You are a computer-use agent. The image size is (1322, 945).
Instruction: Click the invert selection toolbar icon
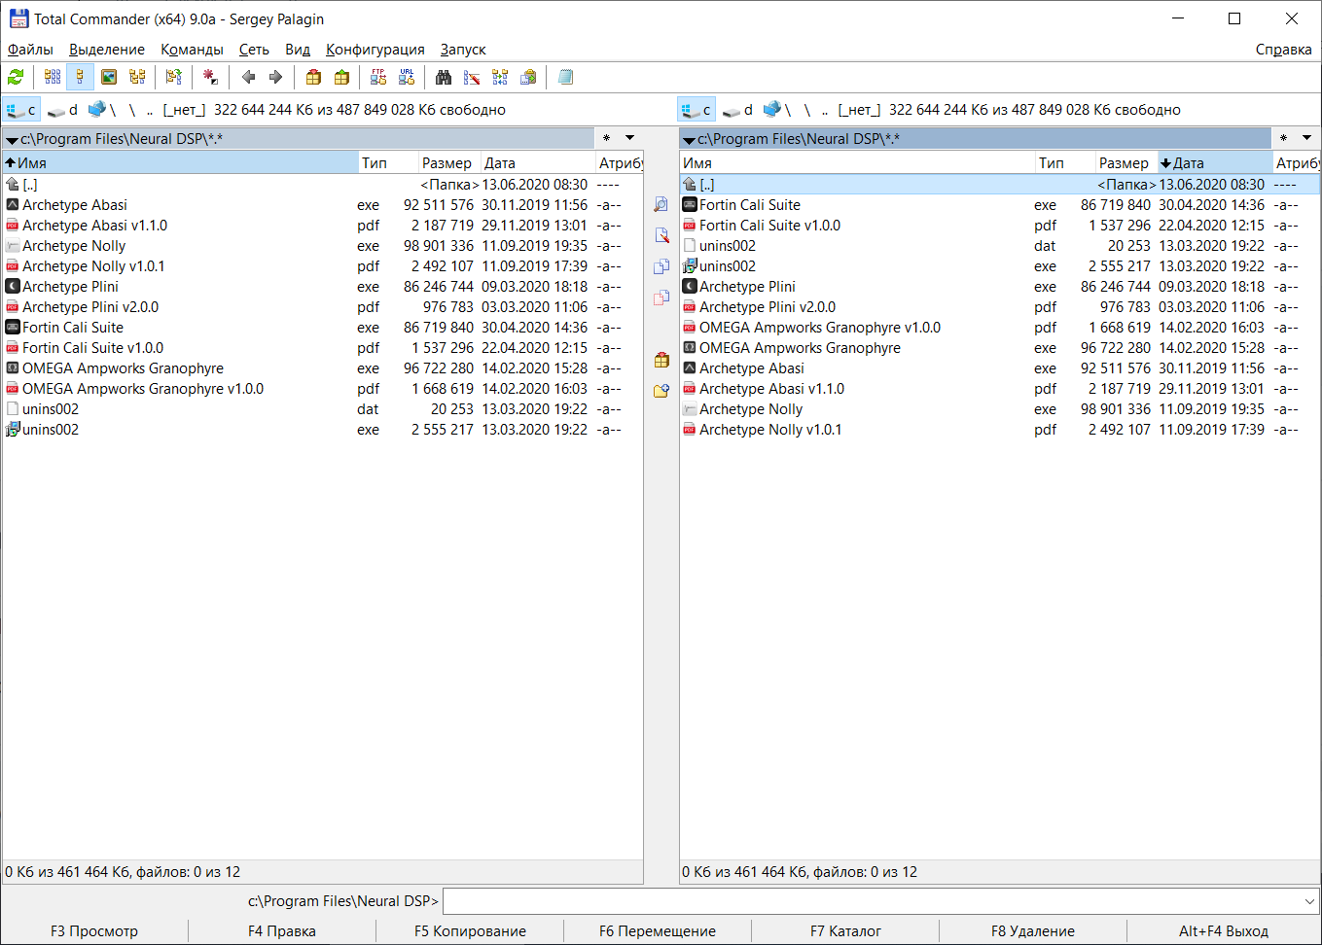click(x=174, y=77)
